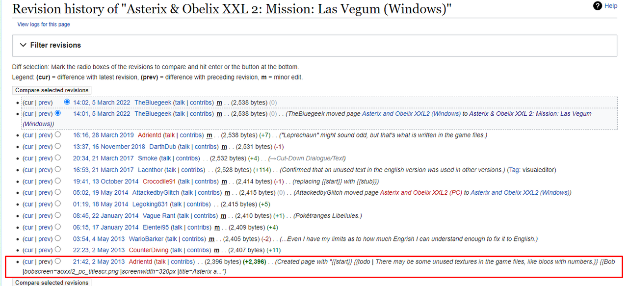
Task: Open user page of AttackedbyGlitch
Action: click(x=156, y=193)
